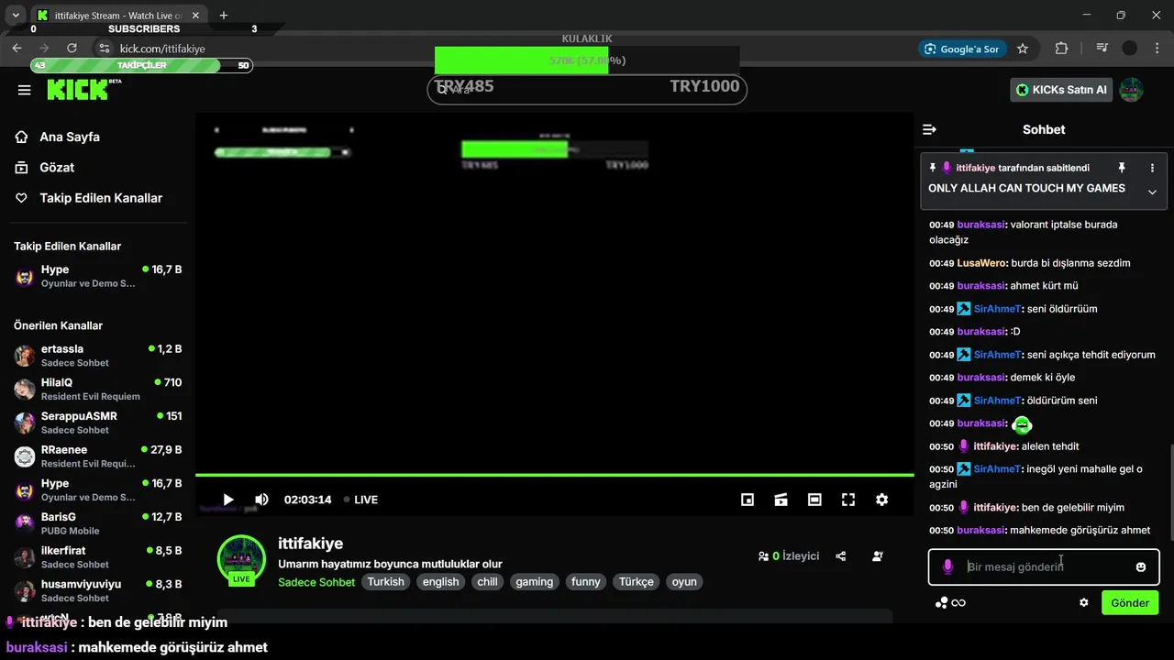Screen dimensions: 1174x660
Task: Click the Google'a Sor lens button
Action: (962, 49)
